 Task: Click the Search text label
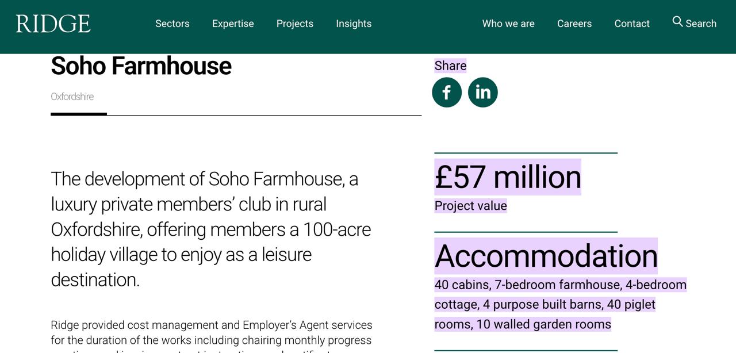tap(701, 24)
